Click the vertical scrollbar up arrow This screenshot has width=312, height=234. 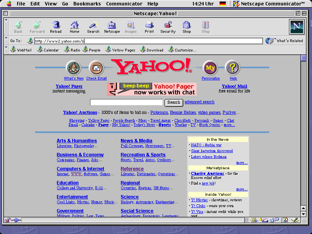[x=303, y=209]
